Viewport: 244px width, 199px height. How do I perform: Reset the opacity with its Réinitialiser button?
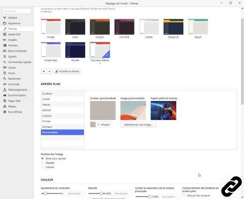tap(121, 194)
